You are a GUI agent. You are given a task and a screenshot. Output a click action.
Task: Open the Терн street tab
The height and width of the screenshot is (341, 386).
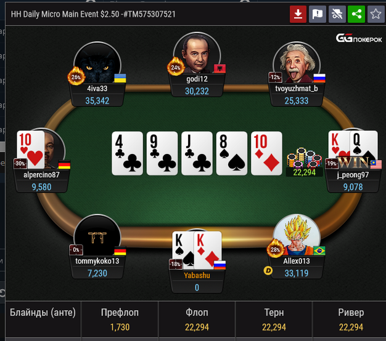[274, 319]
